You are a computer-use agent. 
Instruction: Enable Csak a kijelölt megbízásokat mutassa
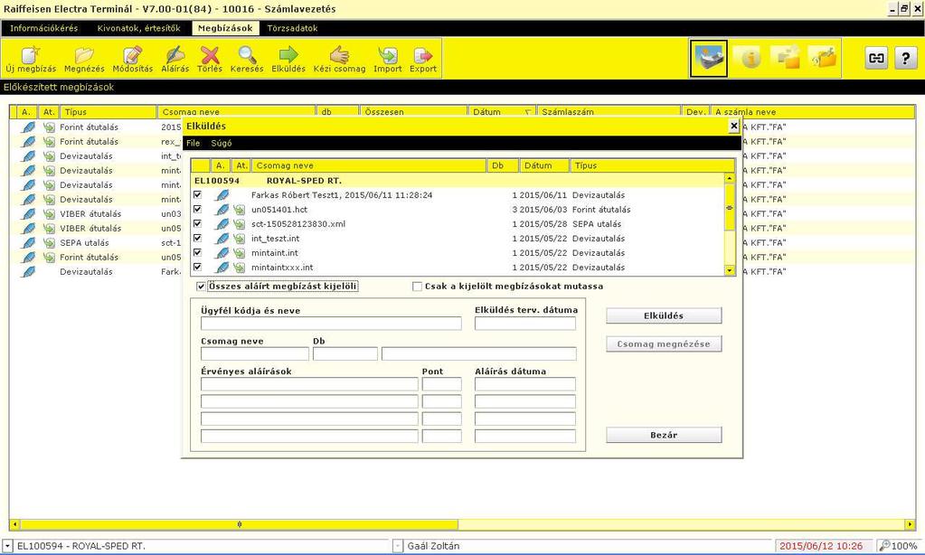coord(417,287)
